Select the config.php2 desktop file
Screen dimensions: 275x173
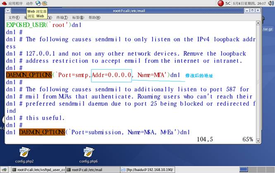click(x=24, y=154)
